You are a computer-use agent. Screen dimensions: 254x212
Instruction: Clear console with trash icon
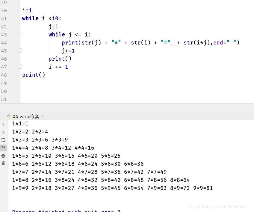[3, 163]
